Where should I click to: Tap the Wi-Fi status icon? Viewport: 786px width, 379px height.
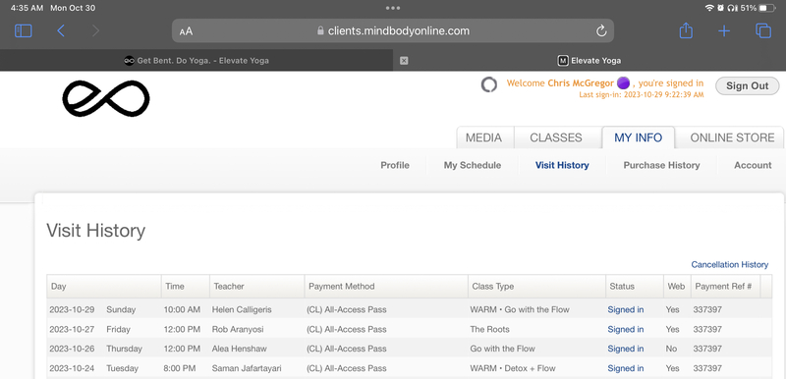[x=708, y=8]
